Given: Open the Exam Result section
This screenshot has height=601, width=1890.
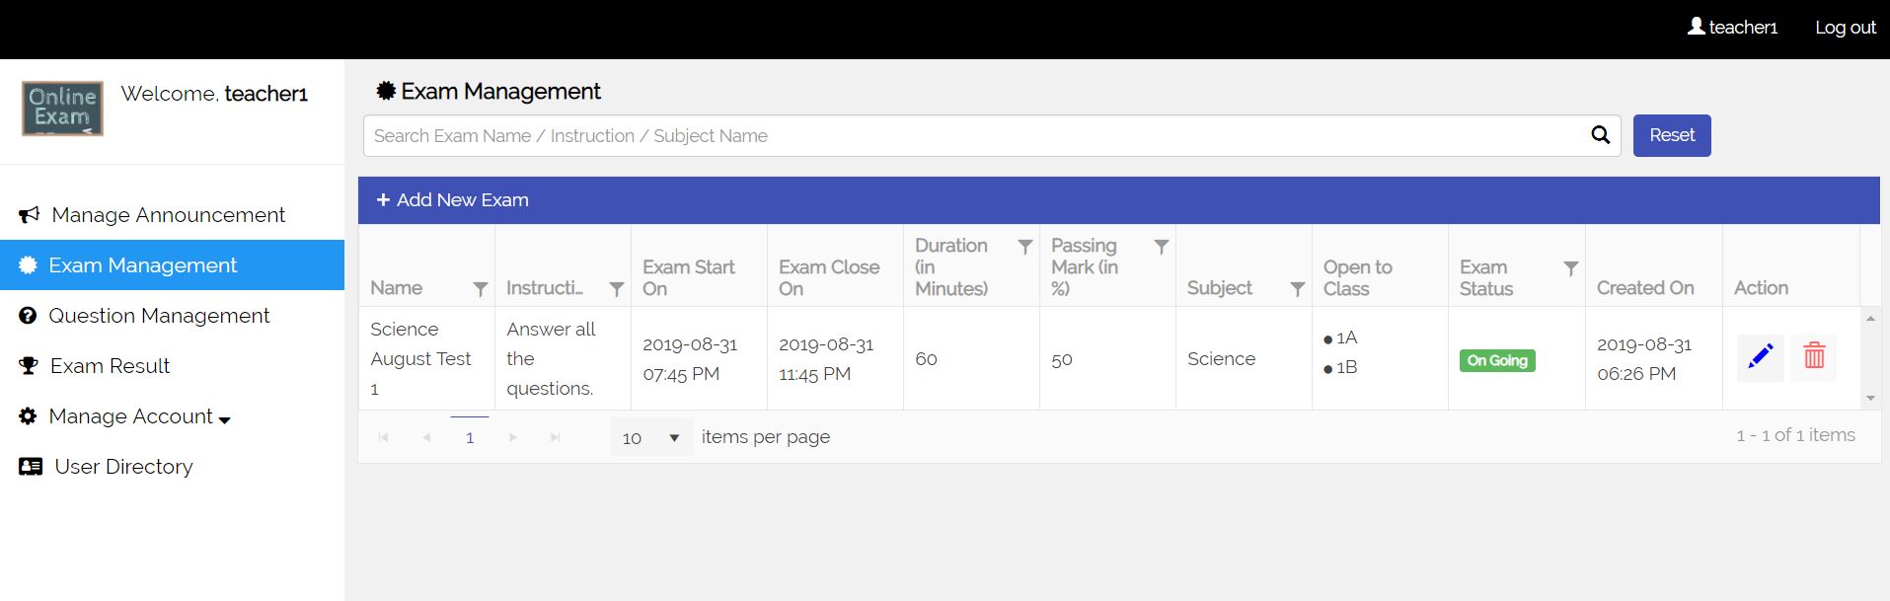Looking at the screenshot, I should 110,366.
